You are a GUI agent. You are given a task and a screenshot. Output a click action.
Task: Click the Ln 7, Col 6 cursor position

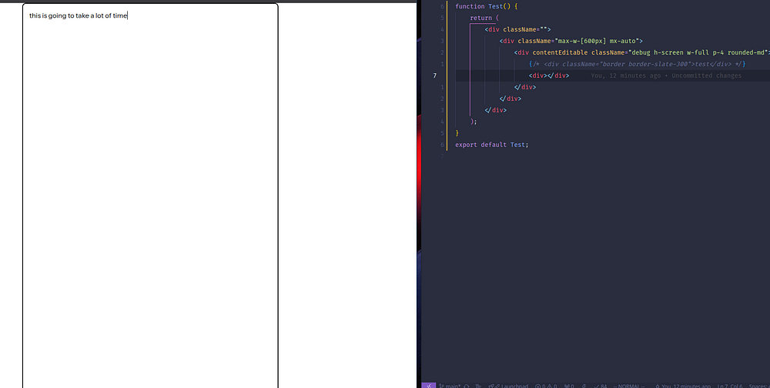pyautogui.click(x=729, y=386)
